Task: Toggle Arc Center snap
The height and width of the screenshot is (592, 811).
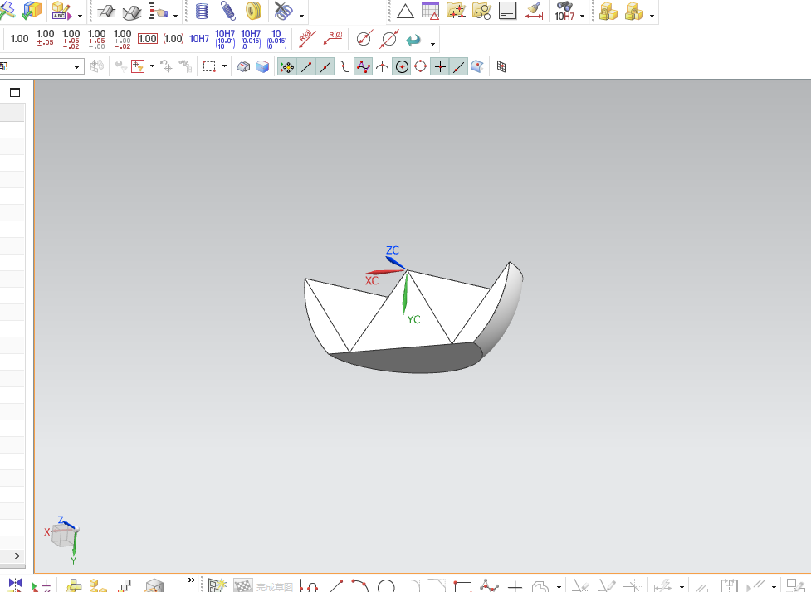Action: (x=402, y=66)
